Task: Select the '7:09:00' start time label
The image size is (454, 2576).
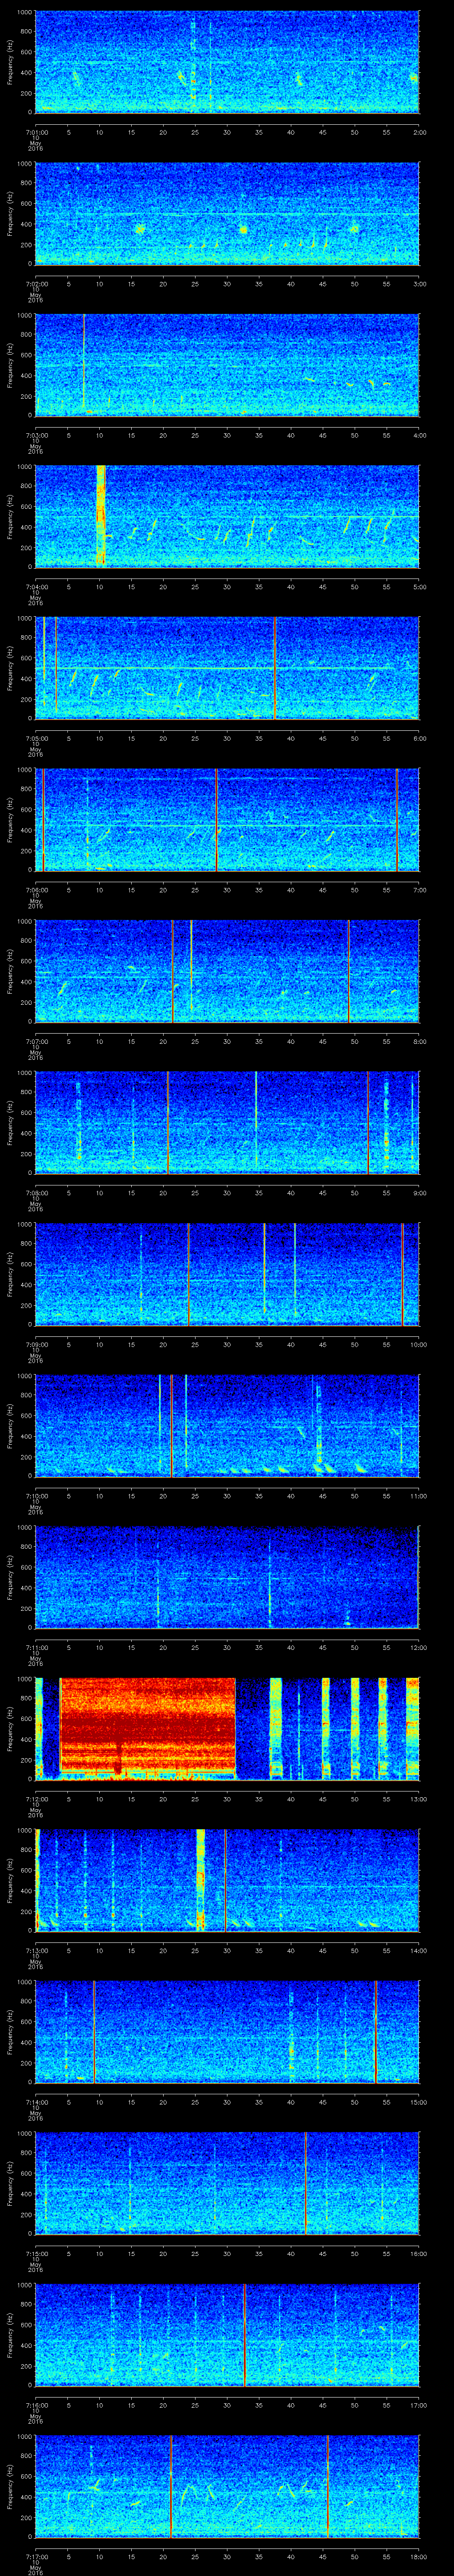Action: [x=36, y=1344]
